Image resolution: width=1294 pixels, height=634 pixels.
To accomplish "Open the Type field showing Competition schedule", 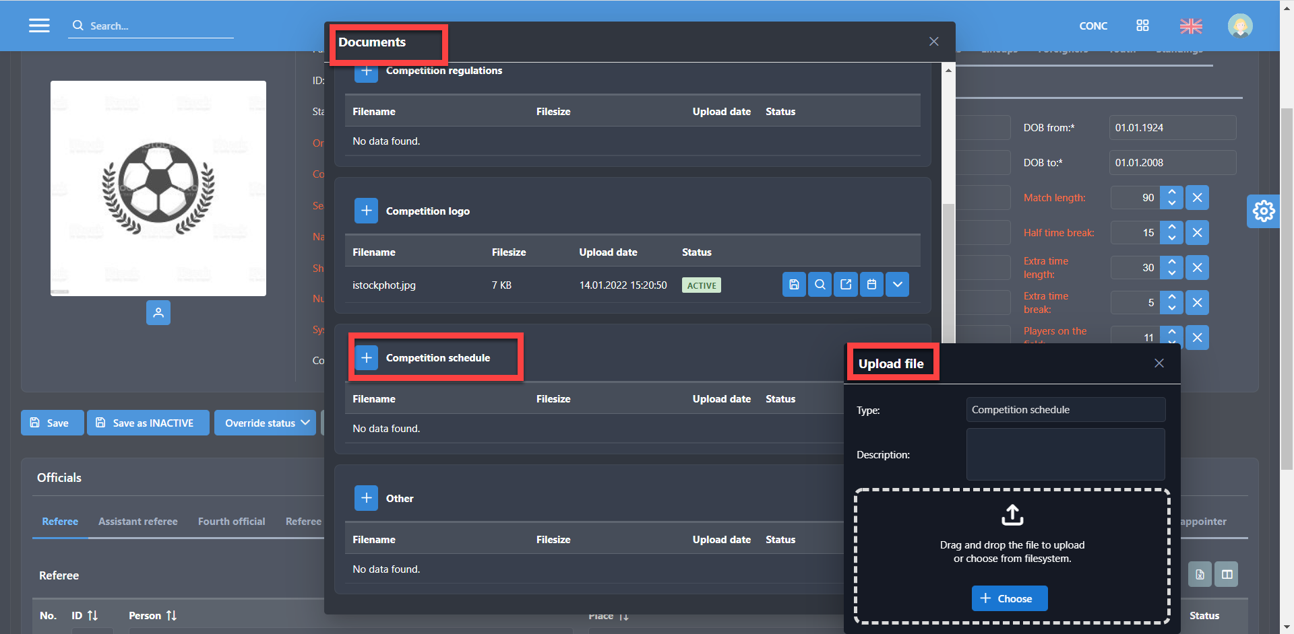I will 1065,410.
